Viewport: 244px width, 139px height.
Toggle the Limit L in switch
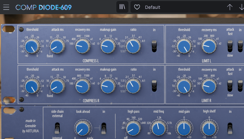coord(240,46)
